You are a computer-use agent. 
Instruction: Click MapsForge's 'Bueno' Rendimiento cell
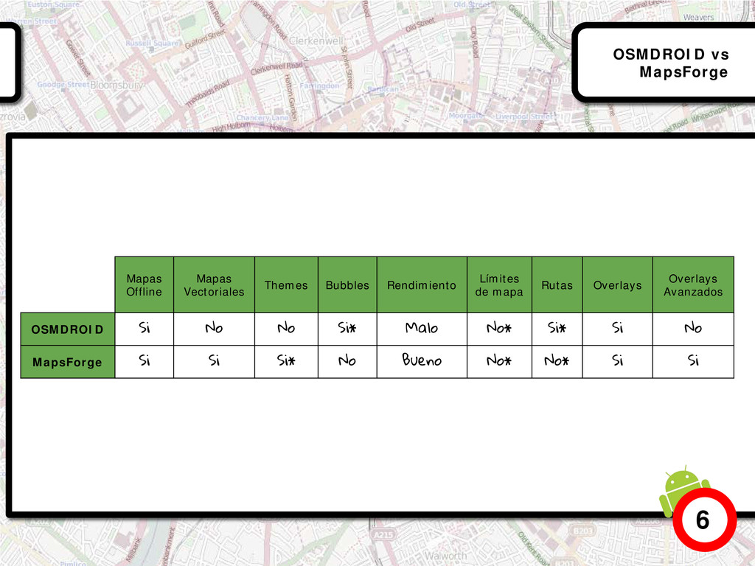pyautogui.click(x=422, y=361)
